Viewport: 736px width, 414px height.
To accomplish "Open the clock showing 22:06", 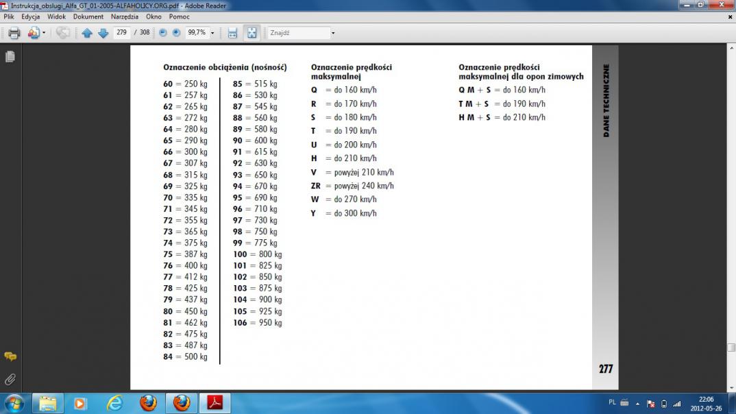I will tap(706, 404).
